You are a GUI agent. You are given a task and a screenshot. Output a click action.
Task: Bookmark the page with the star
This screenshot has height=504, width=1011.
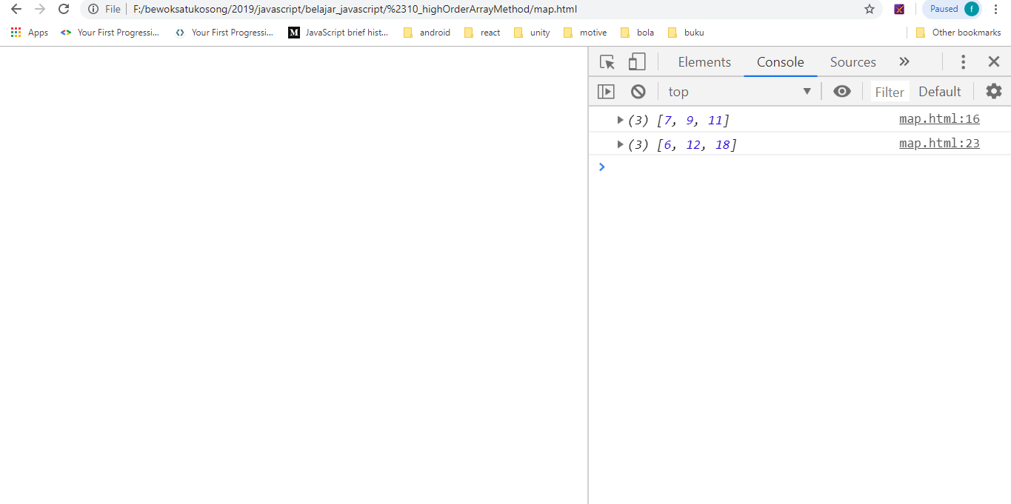point(867,10)
